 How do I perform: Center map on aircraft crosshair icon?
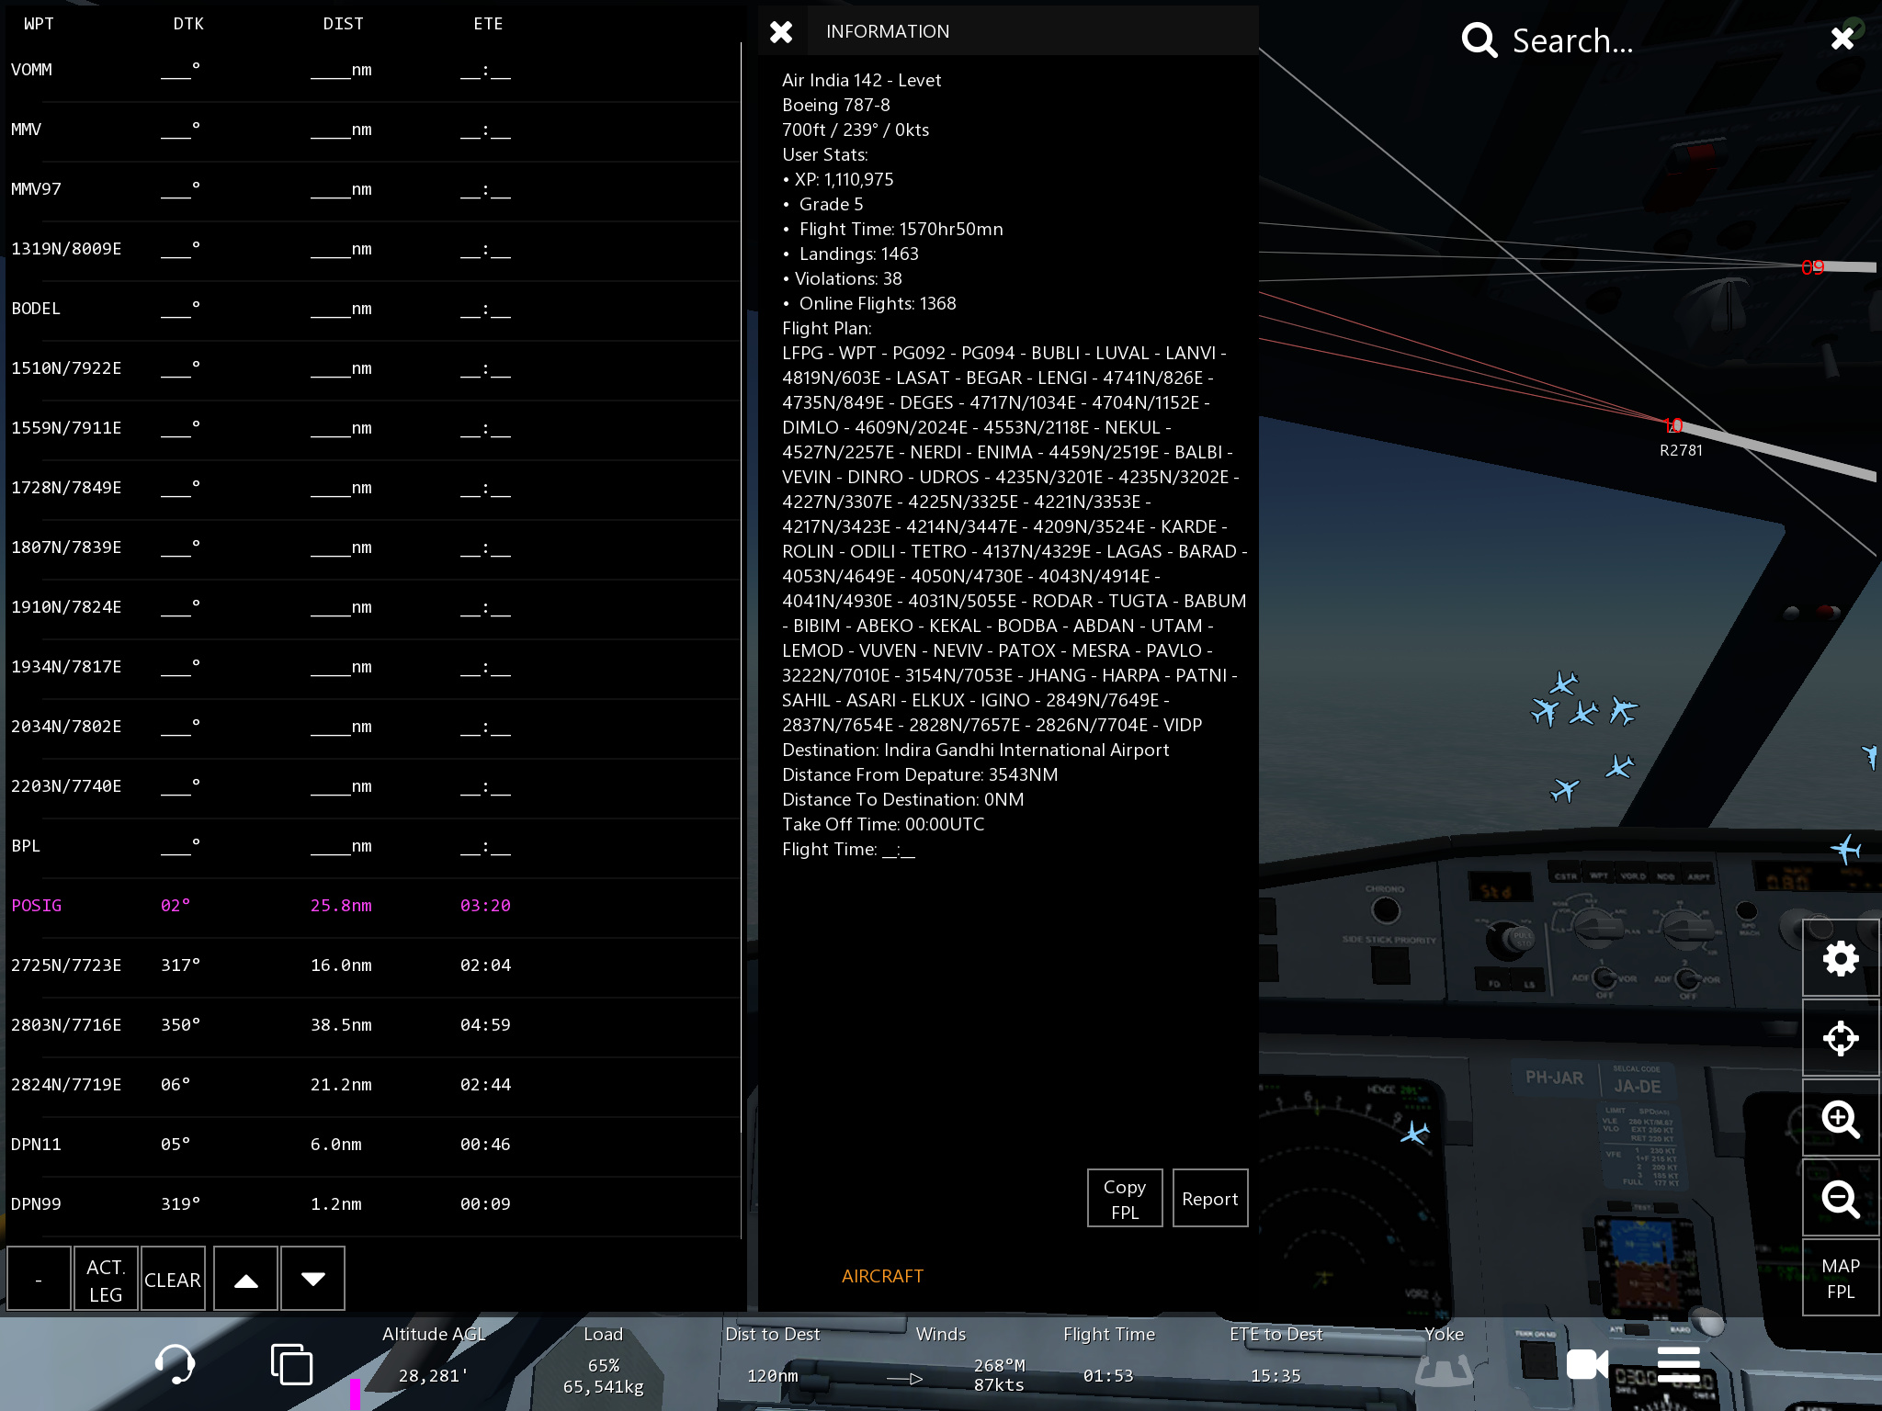(1840, 1038)
